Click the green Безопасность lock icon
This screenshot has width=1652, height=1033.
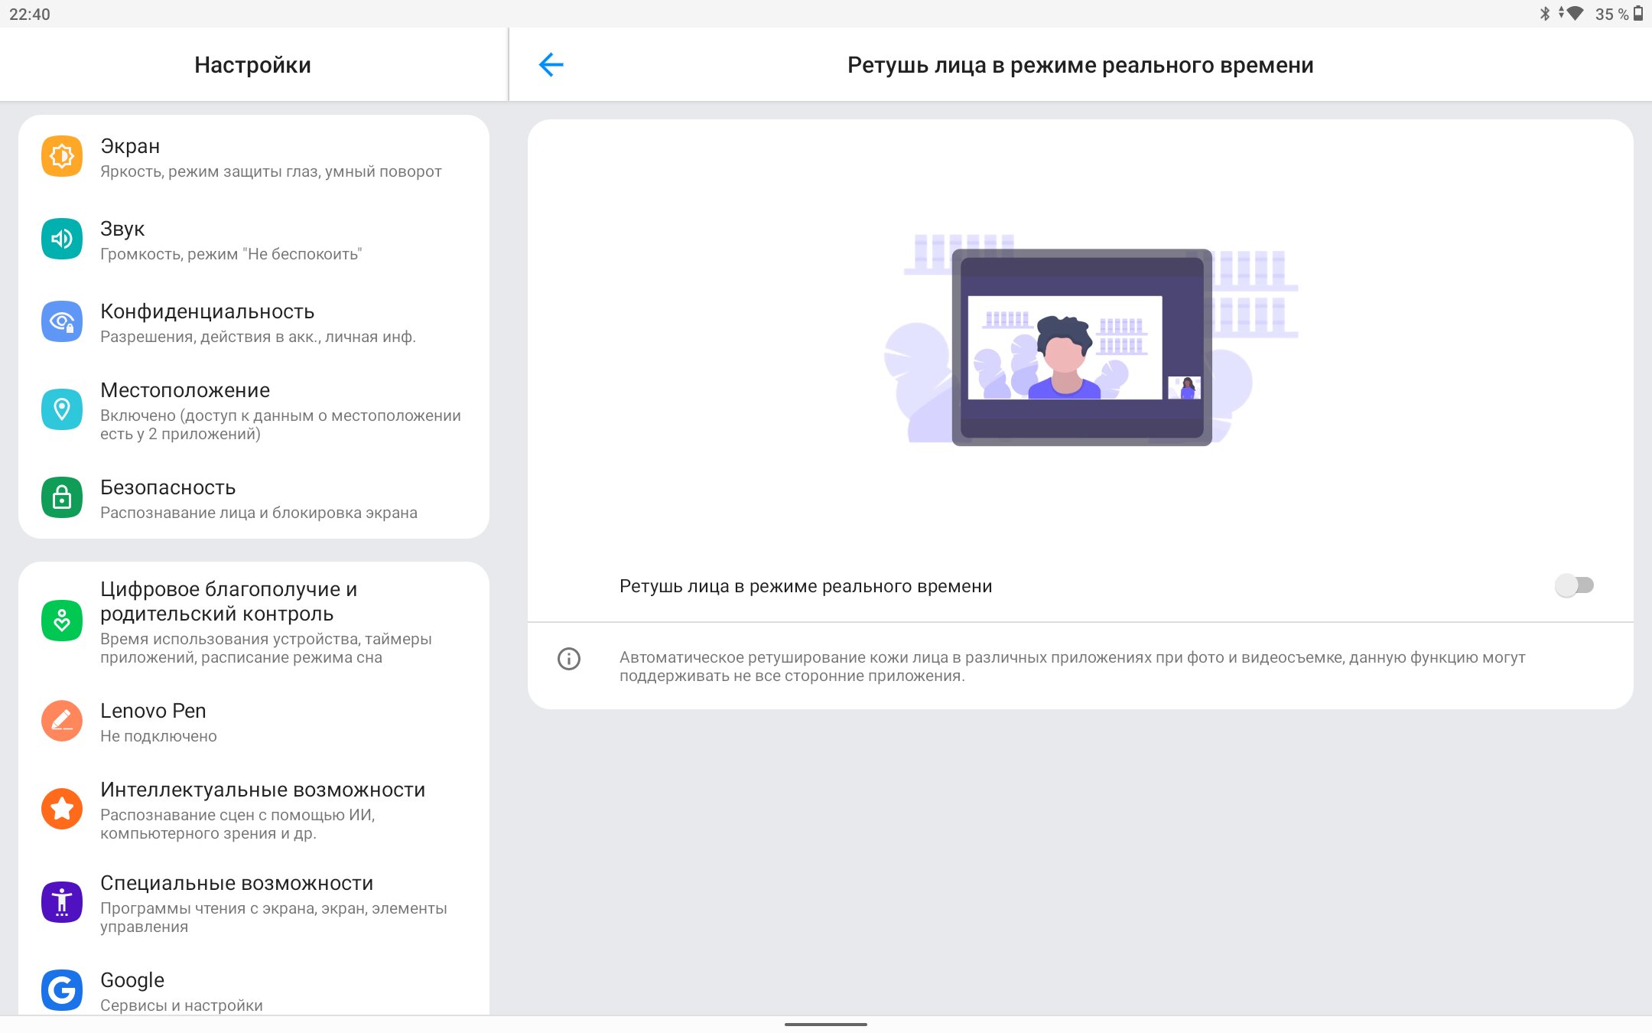(62, 498)
